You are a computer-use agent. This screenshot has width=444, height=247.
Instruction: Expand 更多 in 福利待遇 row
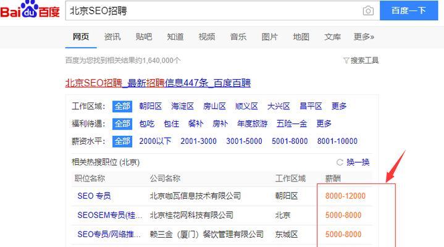click(x=324, y=124)
